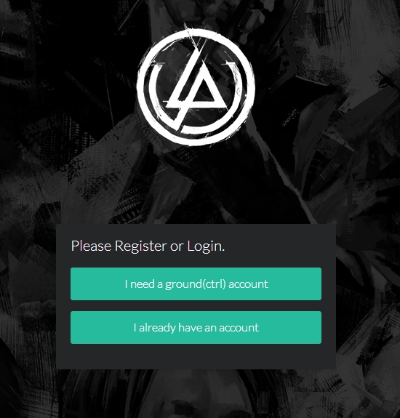Click the word "Please" in the panel title
This screenshot has width=400, height=418.
91,246
